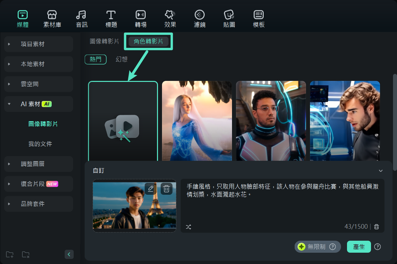Select the 熱門 category filter

(95, 59)
